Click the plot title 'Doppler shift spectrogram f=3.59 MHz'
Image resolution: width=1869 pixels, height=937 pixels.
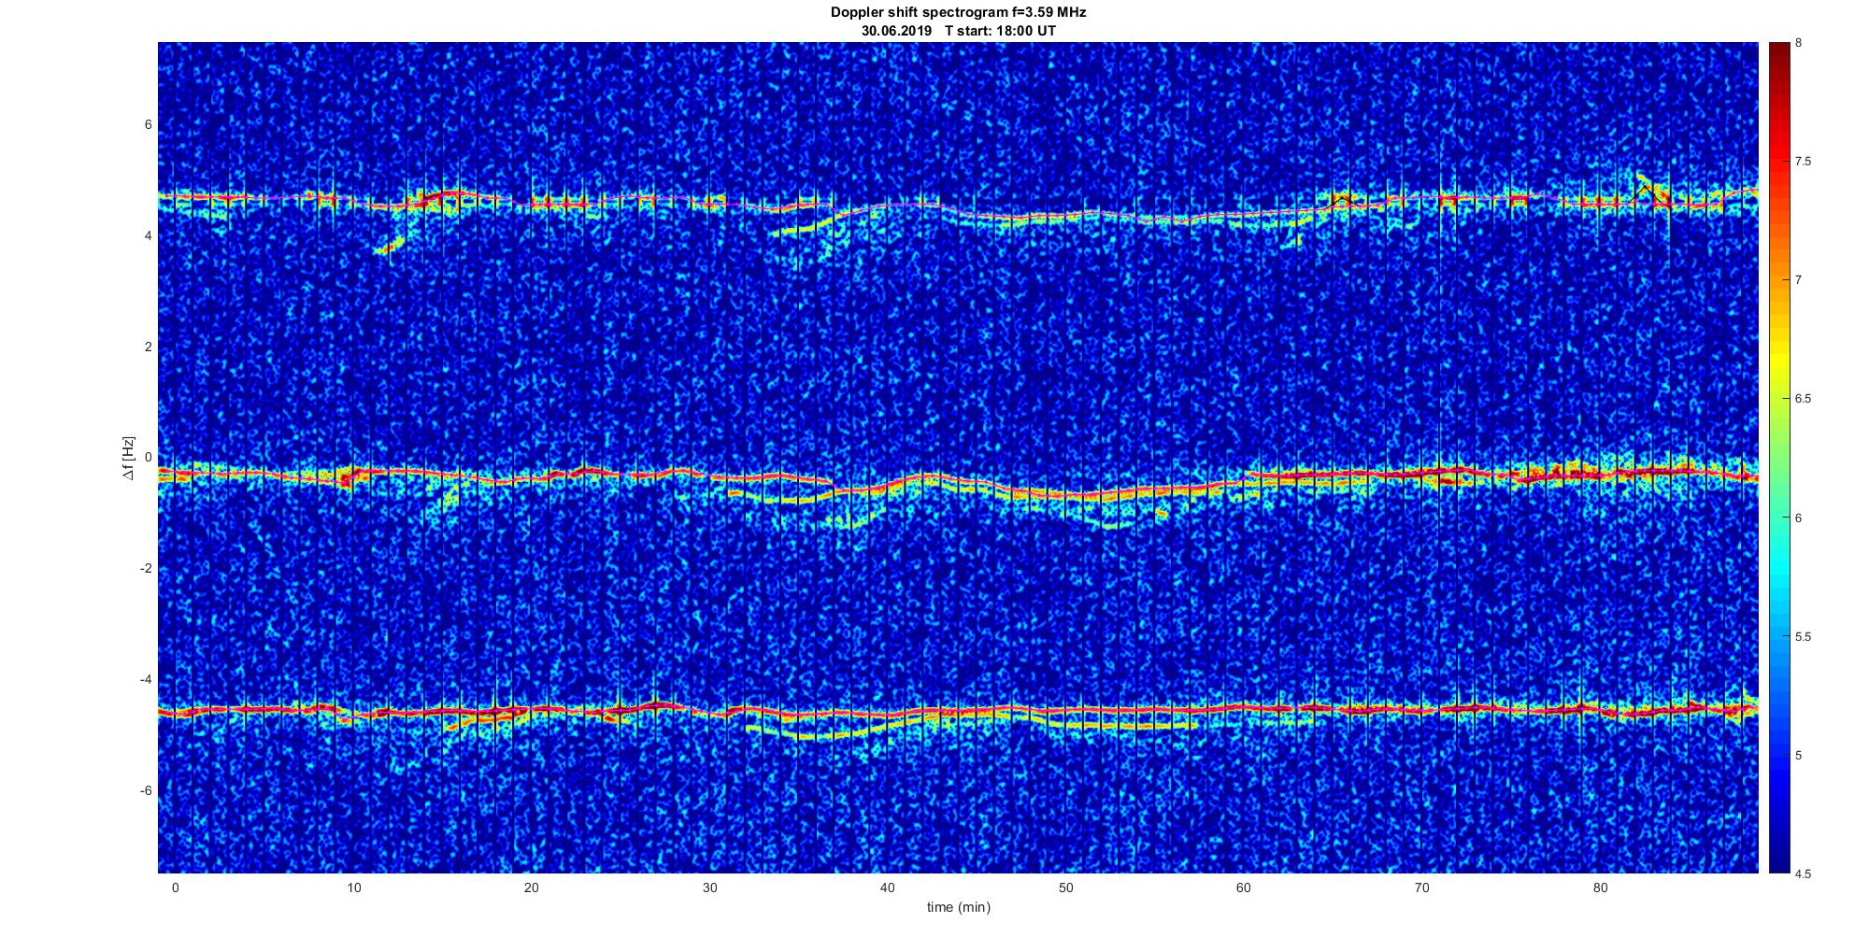958,13
